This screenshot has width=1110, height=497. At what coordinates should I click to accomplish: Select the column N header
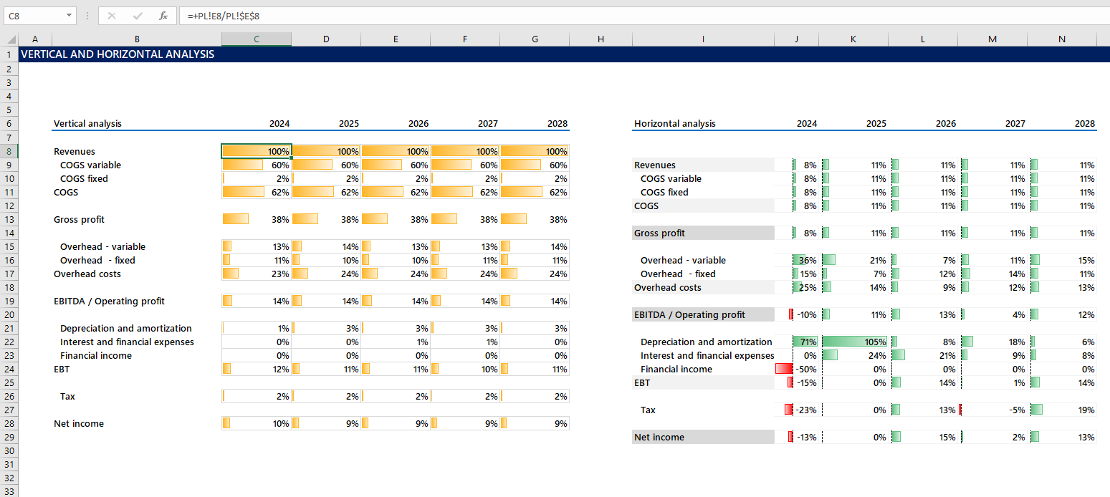1061,39
